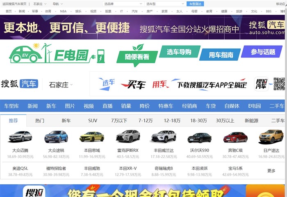Expand the 石家庄 city dropdown in top bar

tap(40, 4)
